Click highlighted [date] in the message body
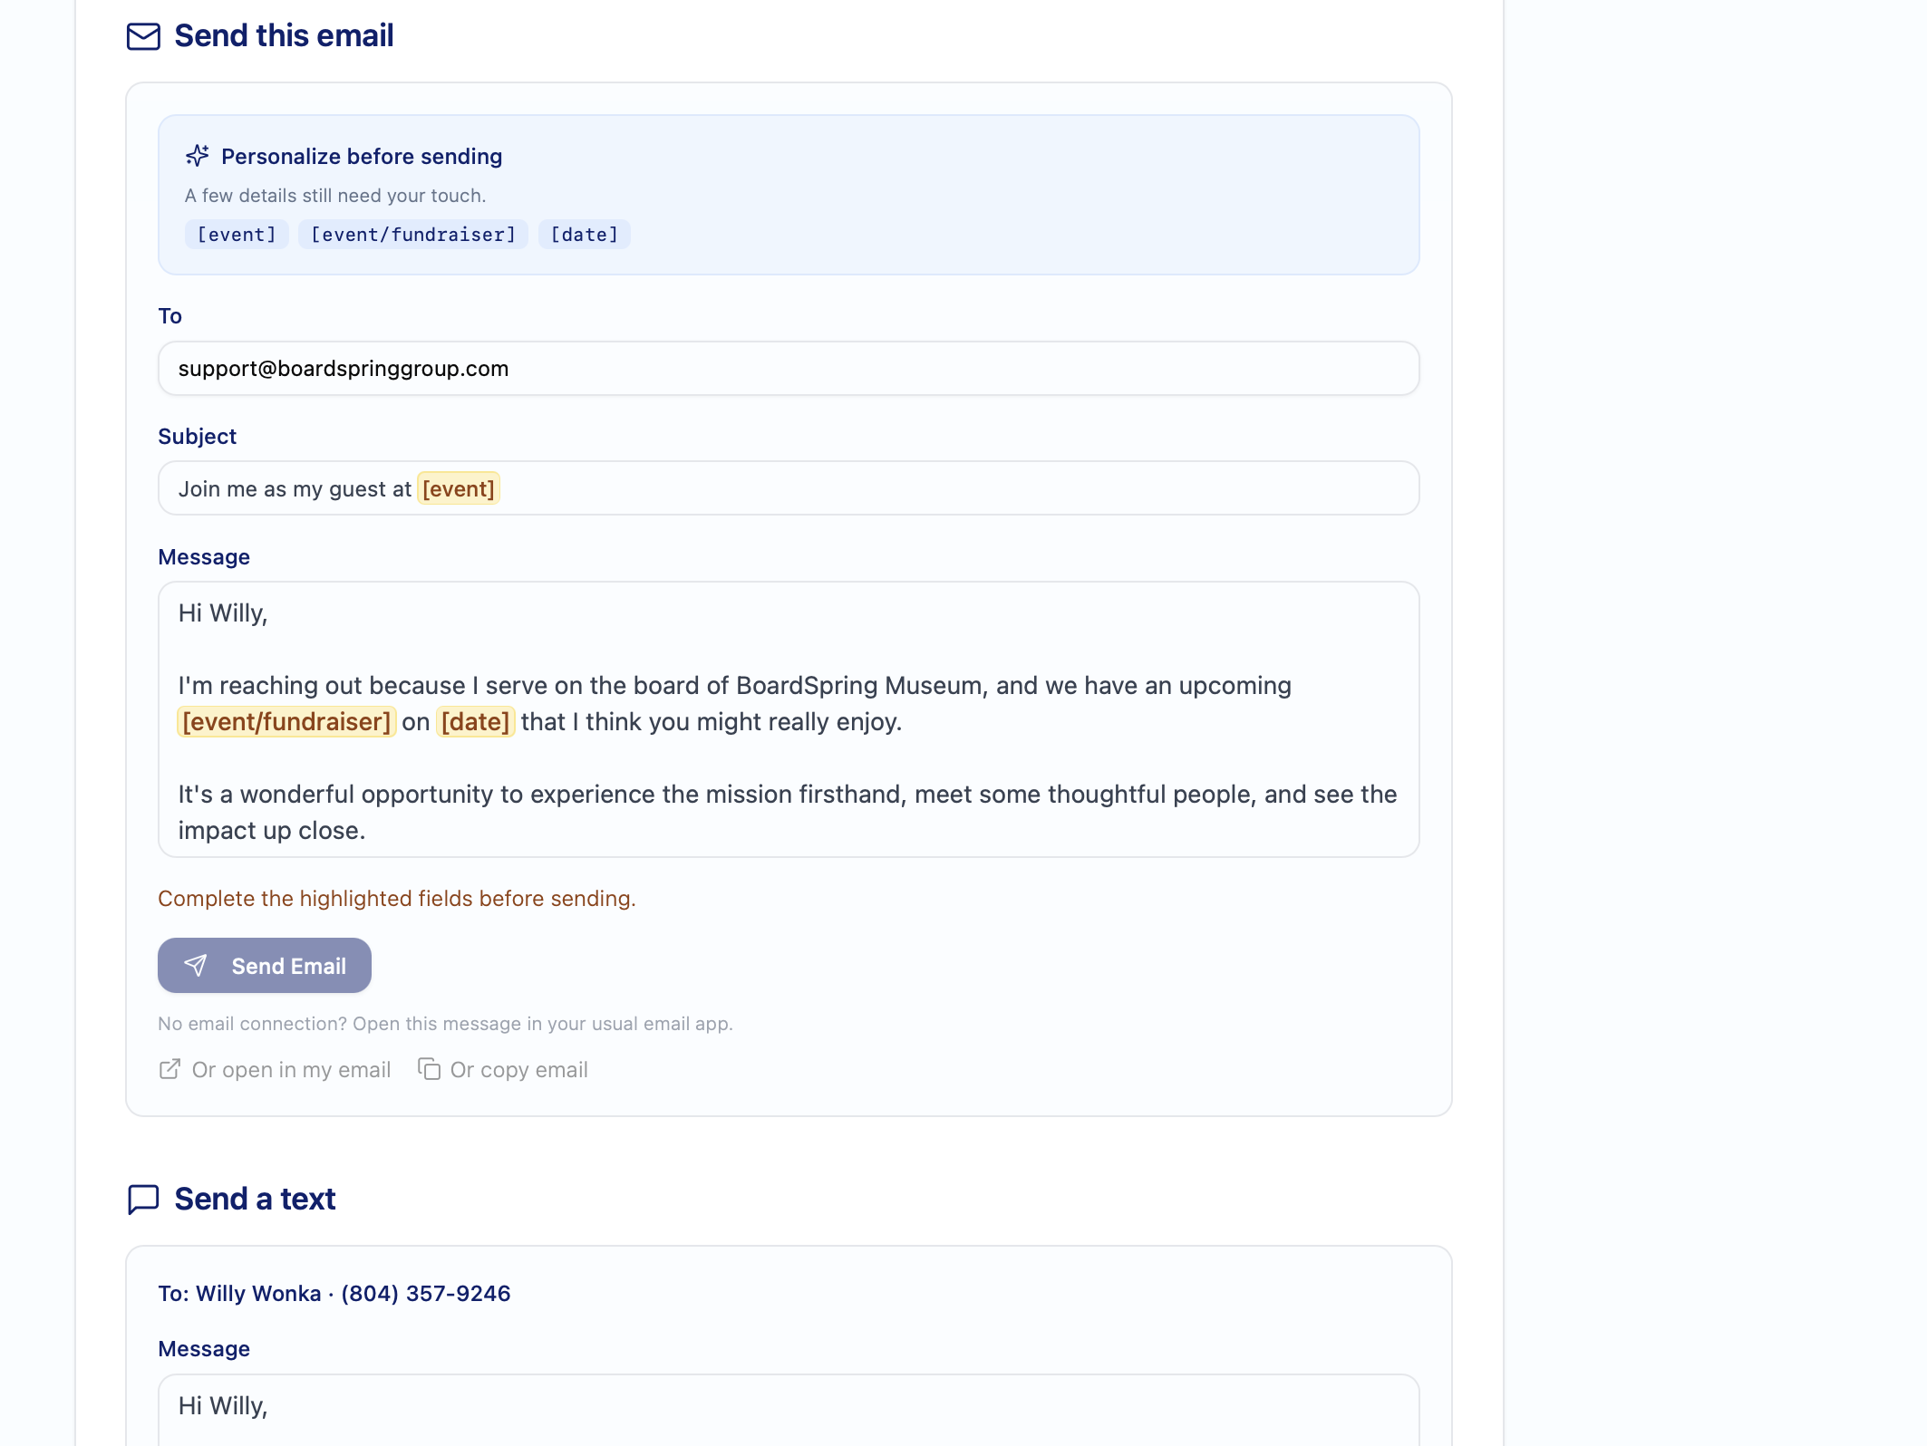This screenshot has width=1927, height=1446. [476, 722]
